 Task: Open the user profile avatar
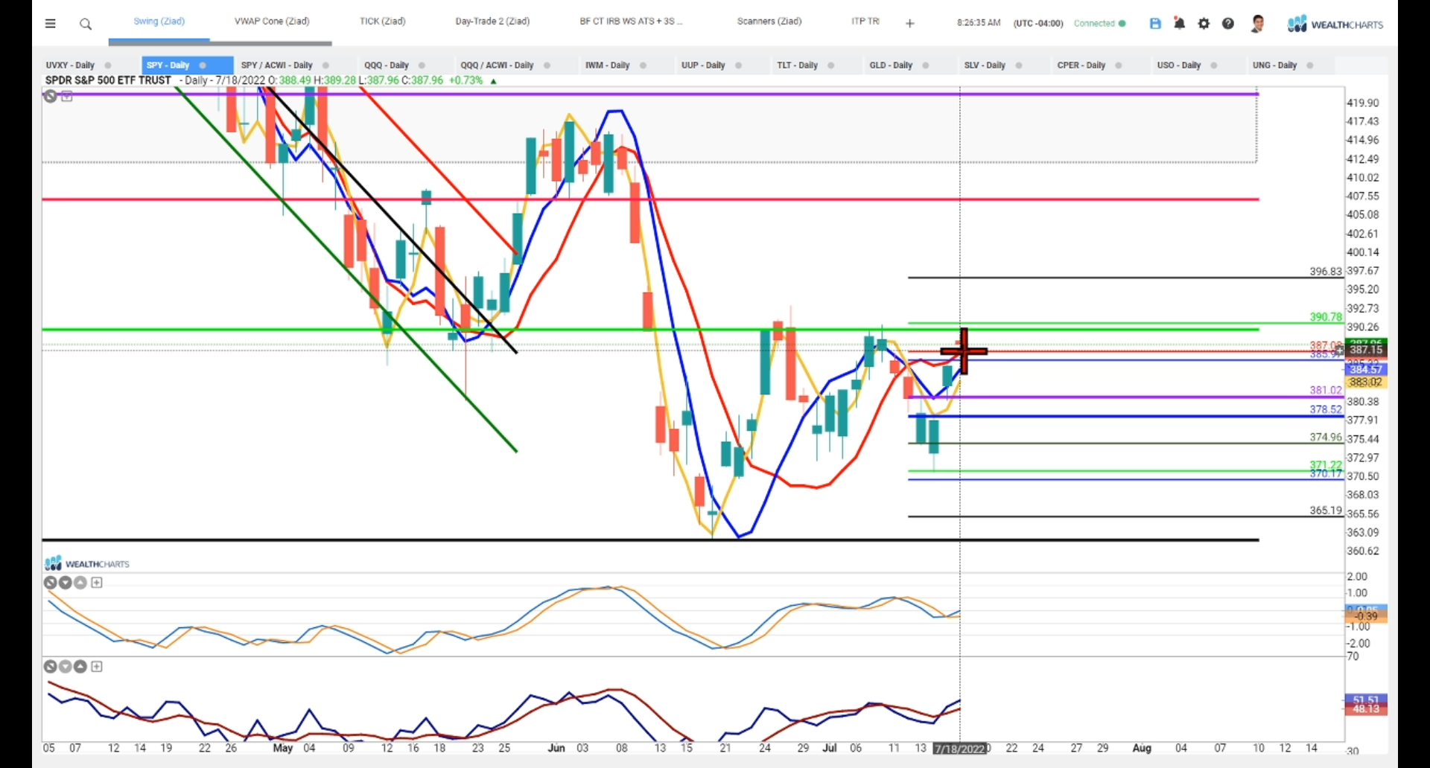(x=1258, y=24)
